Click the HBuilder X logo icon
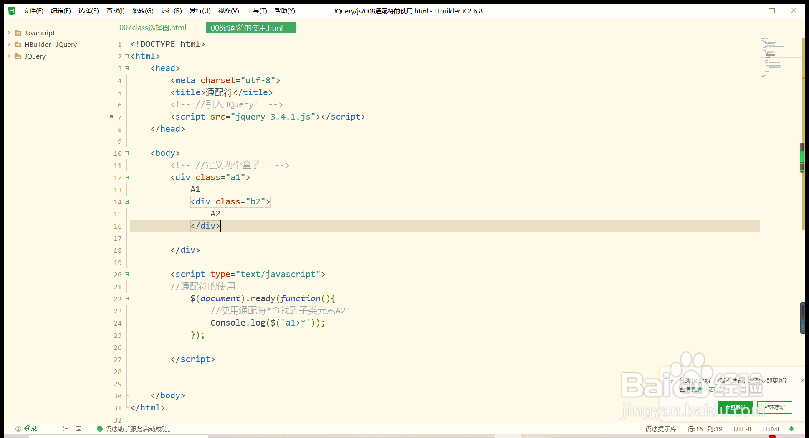This screenshot has width=809, height=438. pos(12,11)
